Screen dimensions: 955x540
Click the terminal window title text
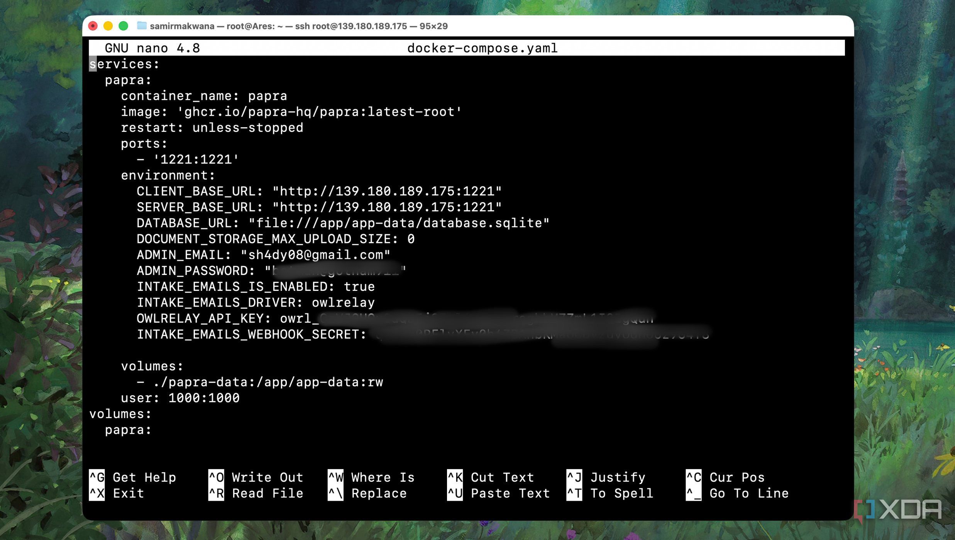(298, 26)
